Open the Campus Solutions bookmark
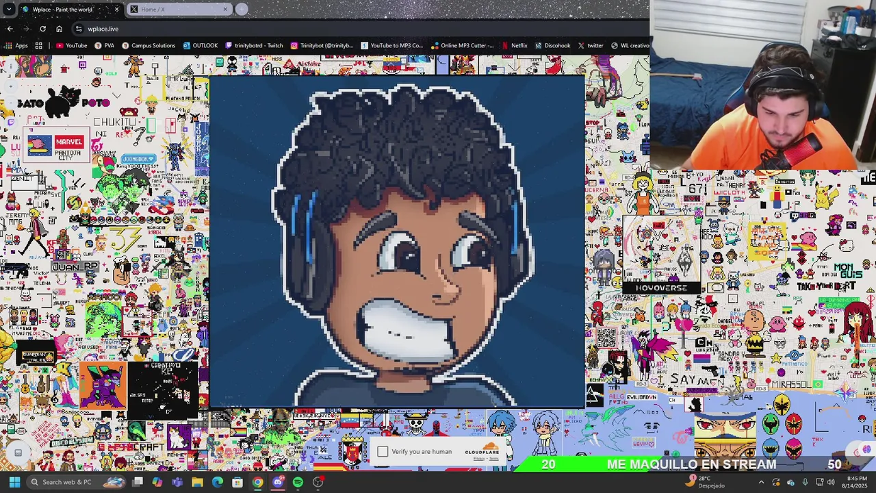Viewport: 876px width, 493px height. click(148, 46)
